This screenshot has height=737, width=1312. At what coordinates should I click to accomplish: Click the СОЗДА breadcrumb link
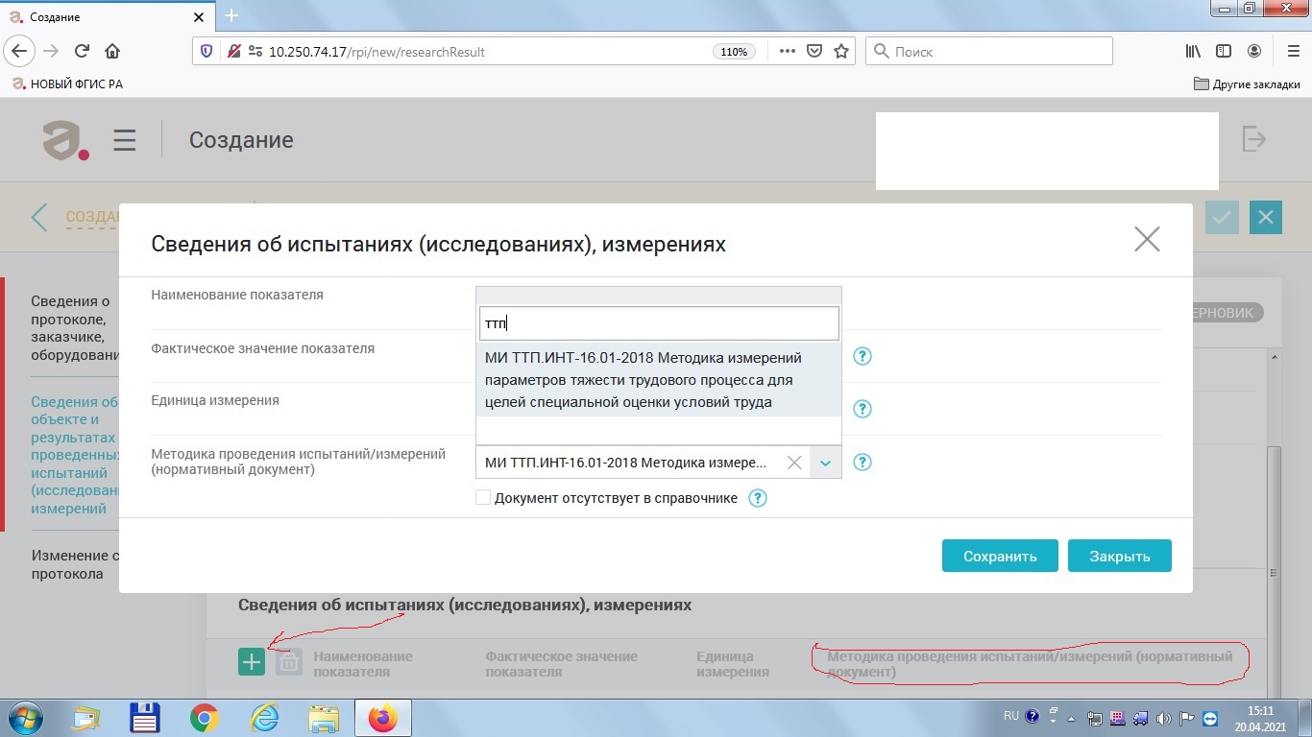[91, 217]
